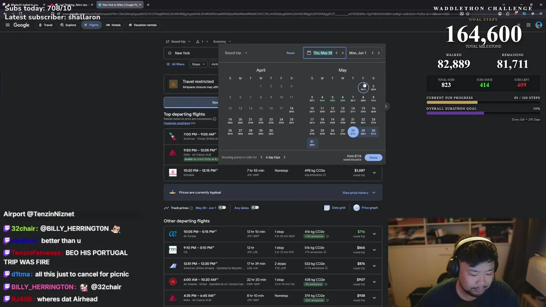This screenshot has height=307, width=546.
Task: Click the Track prices info icon
Action: (x=191, y=208)
